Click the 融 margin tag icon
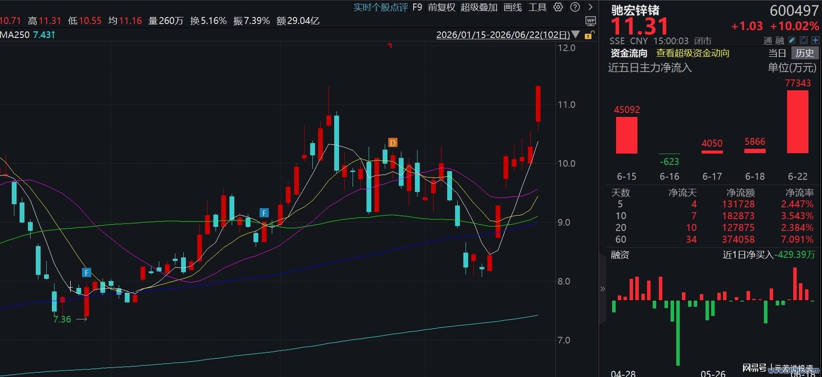This screenshot has width=822, height=377. click(x=780, y=41)
